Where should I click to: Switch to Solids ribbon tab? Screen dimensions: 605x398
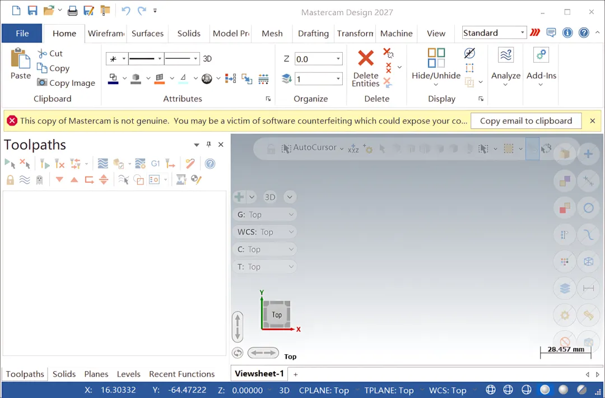(x=189, y=34)
